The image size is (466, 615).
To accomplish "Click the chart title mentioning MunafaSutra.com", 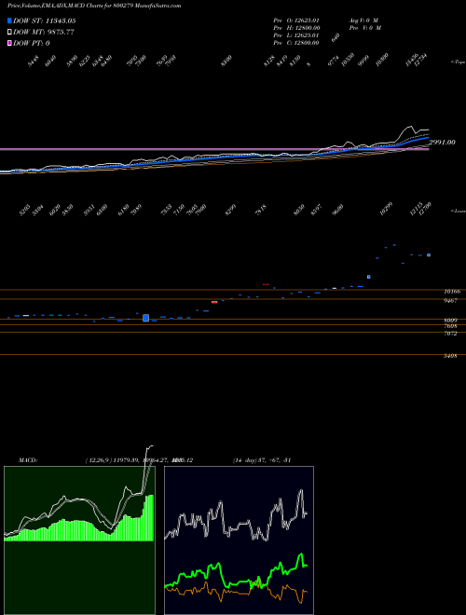I will (x=94, y=6).
